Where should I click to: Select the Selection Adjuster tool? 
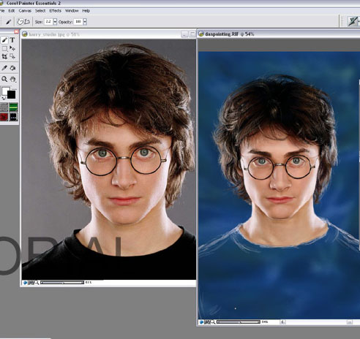tap(12, 56)
